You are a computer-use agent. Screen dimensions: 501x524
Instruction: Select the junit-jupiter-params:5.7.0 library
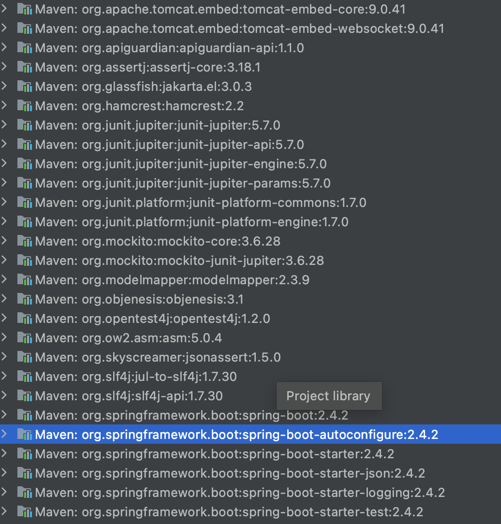pyautogui.click(x=183, y=183)
